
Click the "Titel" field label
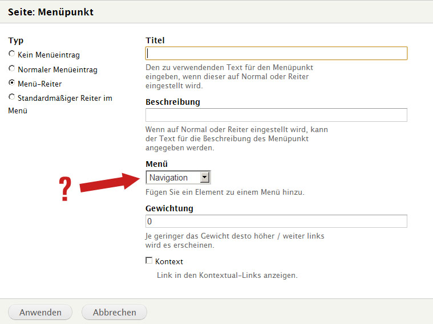tap(155, 40)
